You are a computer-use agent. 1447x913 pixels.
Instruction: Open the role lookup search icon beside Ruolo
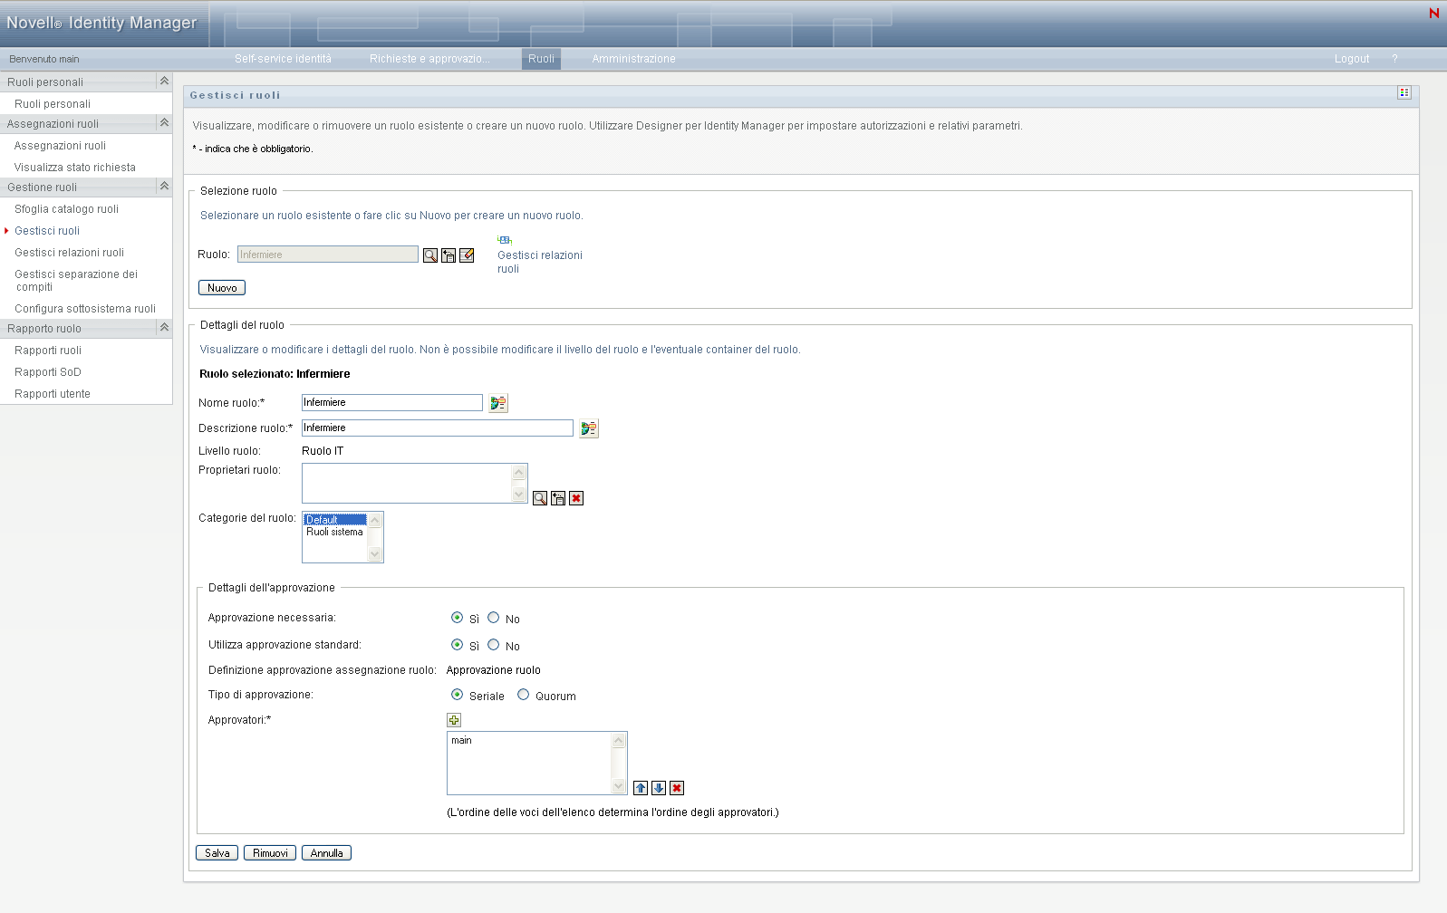click(430, 255)
